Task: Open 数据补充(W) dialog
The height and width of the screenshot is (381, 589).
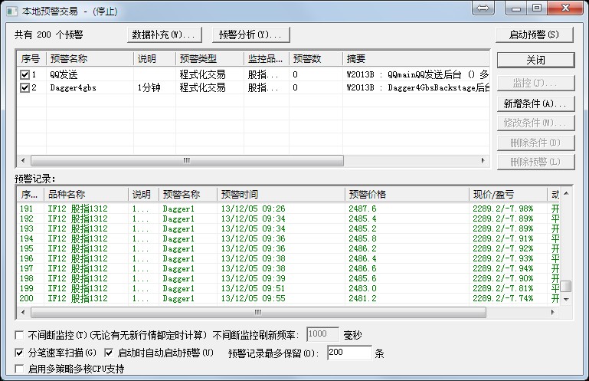Action: 165,34
